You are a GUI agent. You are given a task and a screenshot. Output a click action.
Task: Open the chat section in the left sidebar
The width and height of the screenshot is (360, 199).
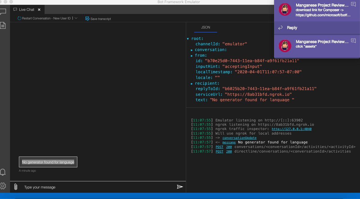(x=3, y=12)
